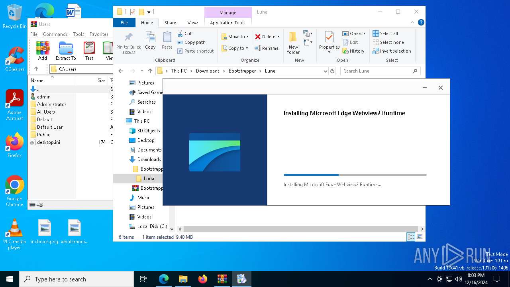Image resolution: width=510 pixels, height=287 pixels.
Task: Click the Search Luna field
Action: tap(381, 71)
